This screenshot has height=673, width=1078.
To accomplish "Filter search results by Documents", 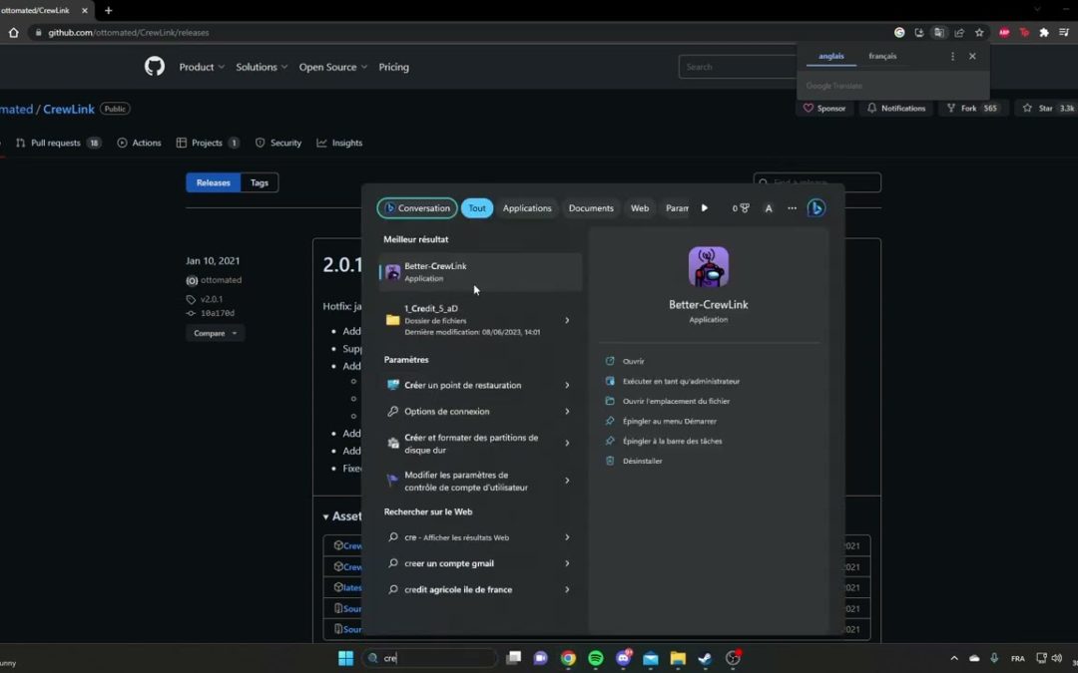I will 591,208.
